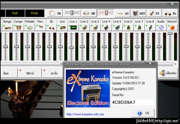Click the drumsticks ST button

[123, 13]
